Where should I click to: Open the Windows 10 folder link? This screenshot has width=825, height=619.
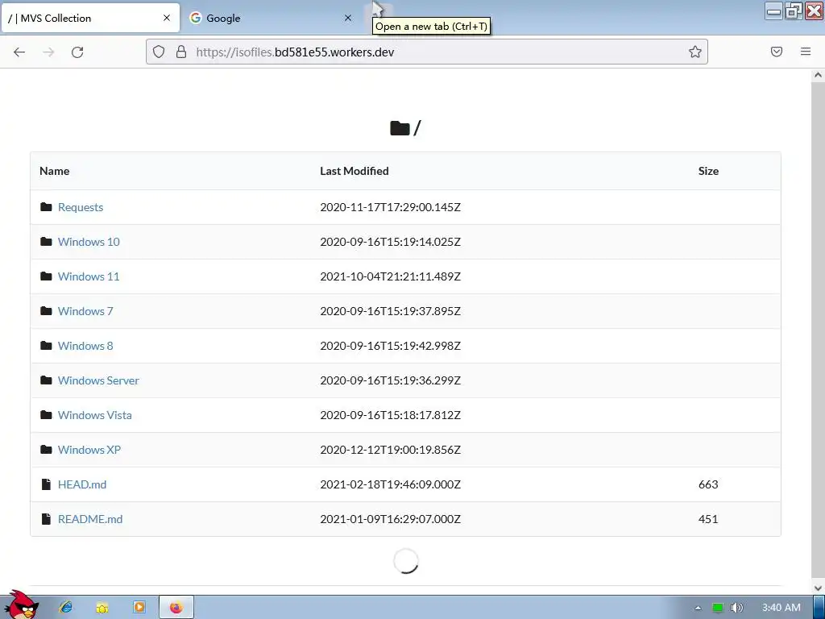89,242
